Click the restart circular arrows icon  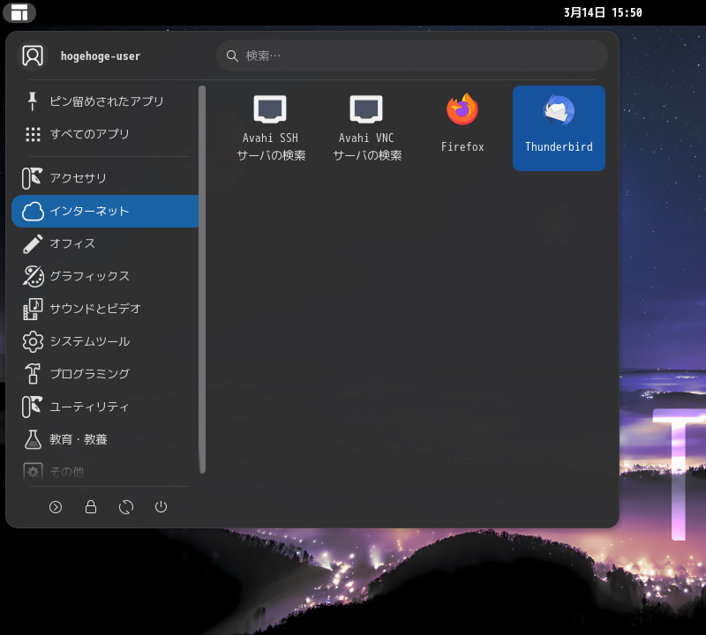126,507
